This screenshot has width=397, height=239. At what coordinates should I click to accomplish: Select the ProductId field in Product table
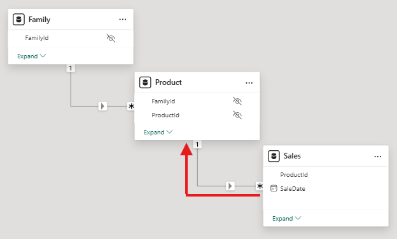click(x=165, y=115)
